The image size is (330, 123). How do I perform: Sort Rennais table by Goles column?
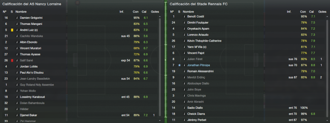point(322,12)
